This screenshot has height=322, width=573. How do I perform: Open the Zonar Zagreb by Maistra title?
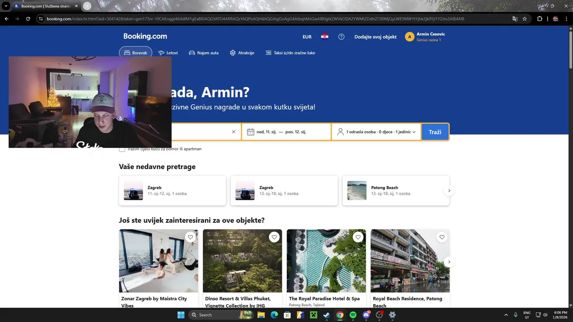click(x=154, y=302)
